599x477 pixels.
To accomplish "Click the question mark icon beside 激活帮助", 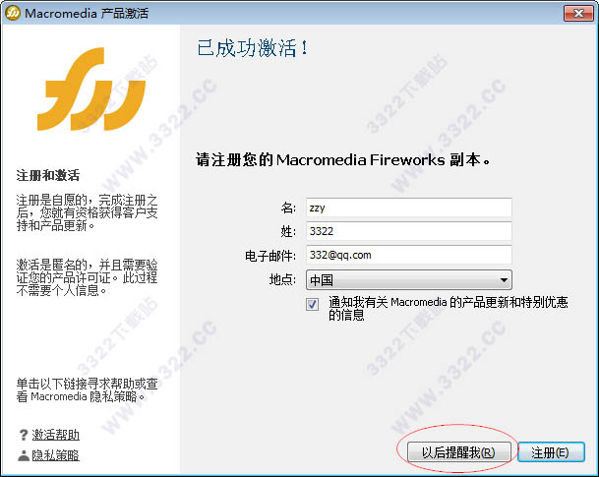I will pyautogui.click(x=24, y=435).
